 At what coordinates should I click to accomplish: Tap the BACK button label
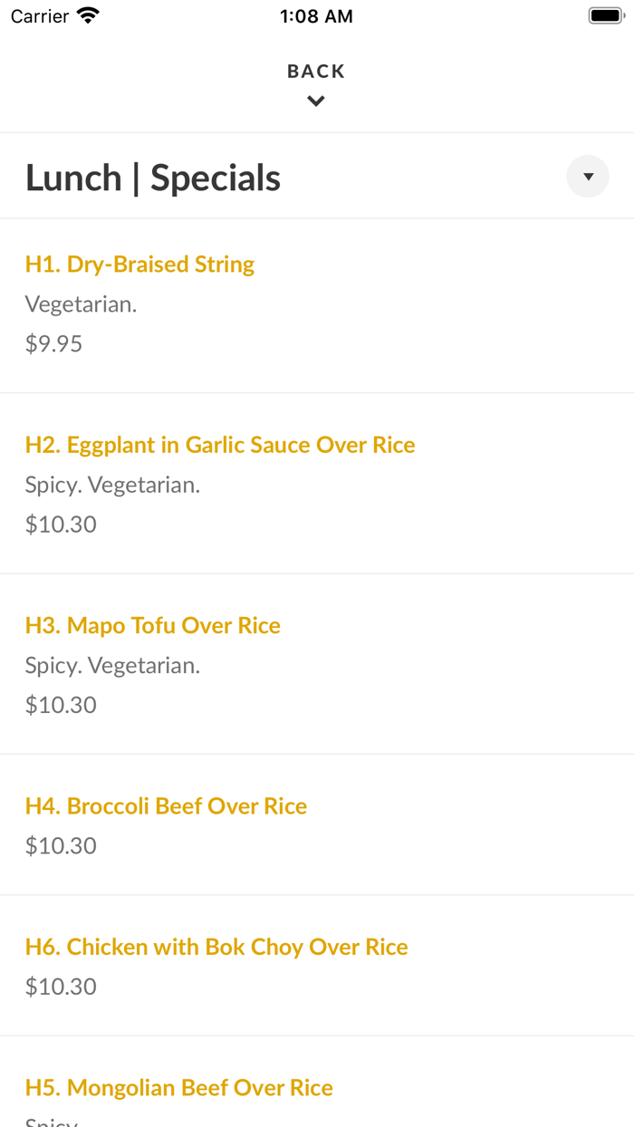click(x=316, y=72)
